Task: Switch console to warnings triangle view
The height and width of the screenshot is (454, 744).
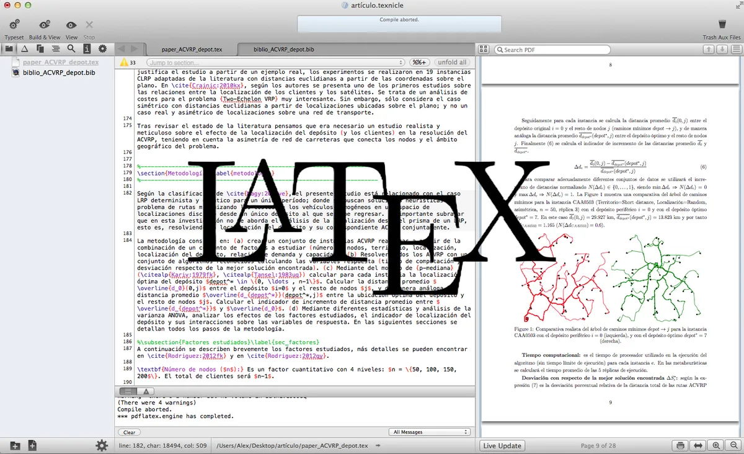Action: 146,391
